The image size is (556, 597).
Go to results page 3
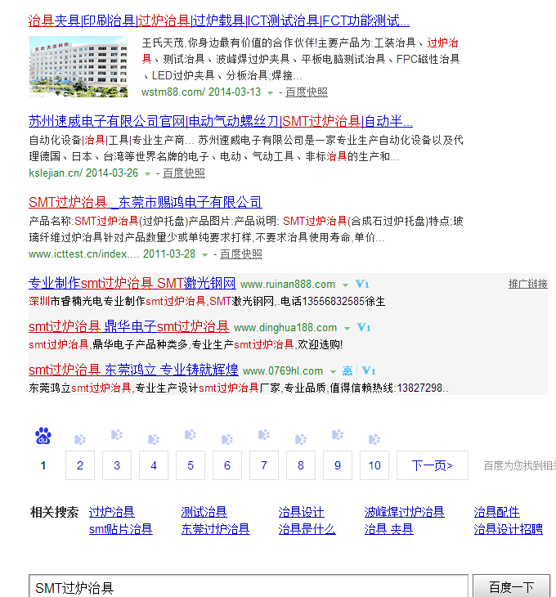click(117, 465)
